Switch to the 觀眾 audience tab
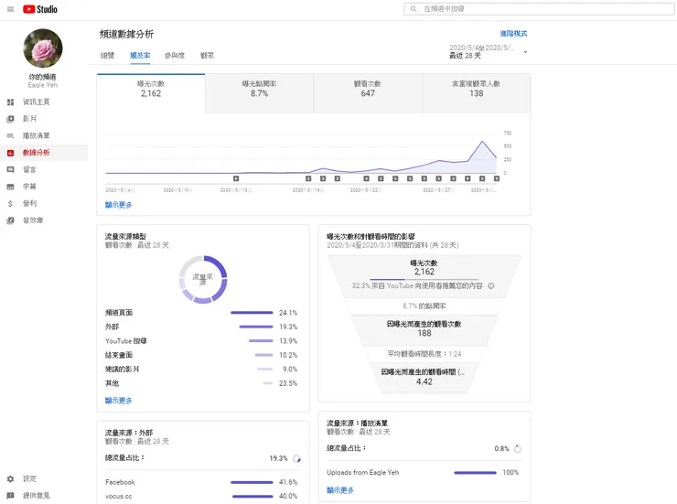The image size is (677, 504). click(x=208, y=55)
